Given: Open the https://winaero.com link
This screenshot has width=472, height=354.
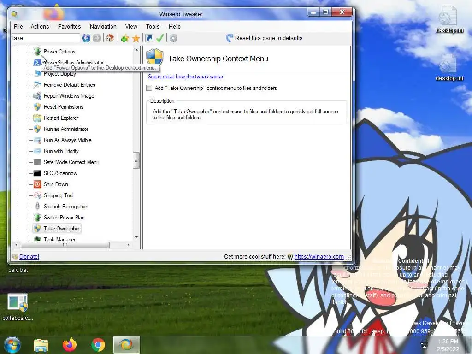Looking at the screenshot, I should click(319, 256).
